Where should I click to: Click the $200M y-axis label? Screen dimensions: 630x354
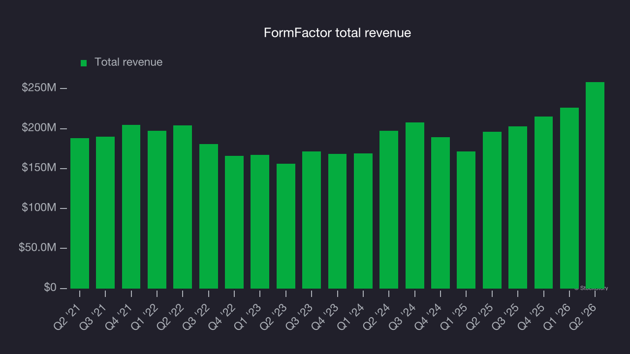point(39,128)
